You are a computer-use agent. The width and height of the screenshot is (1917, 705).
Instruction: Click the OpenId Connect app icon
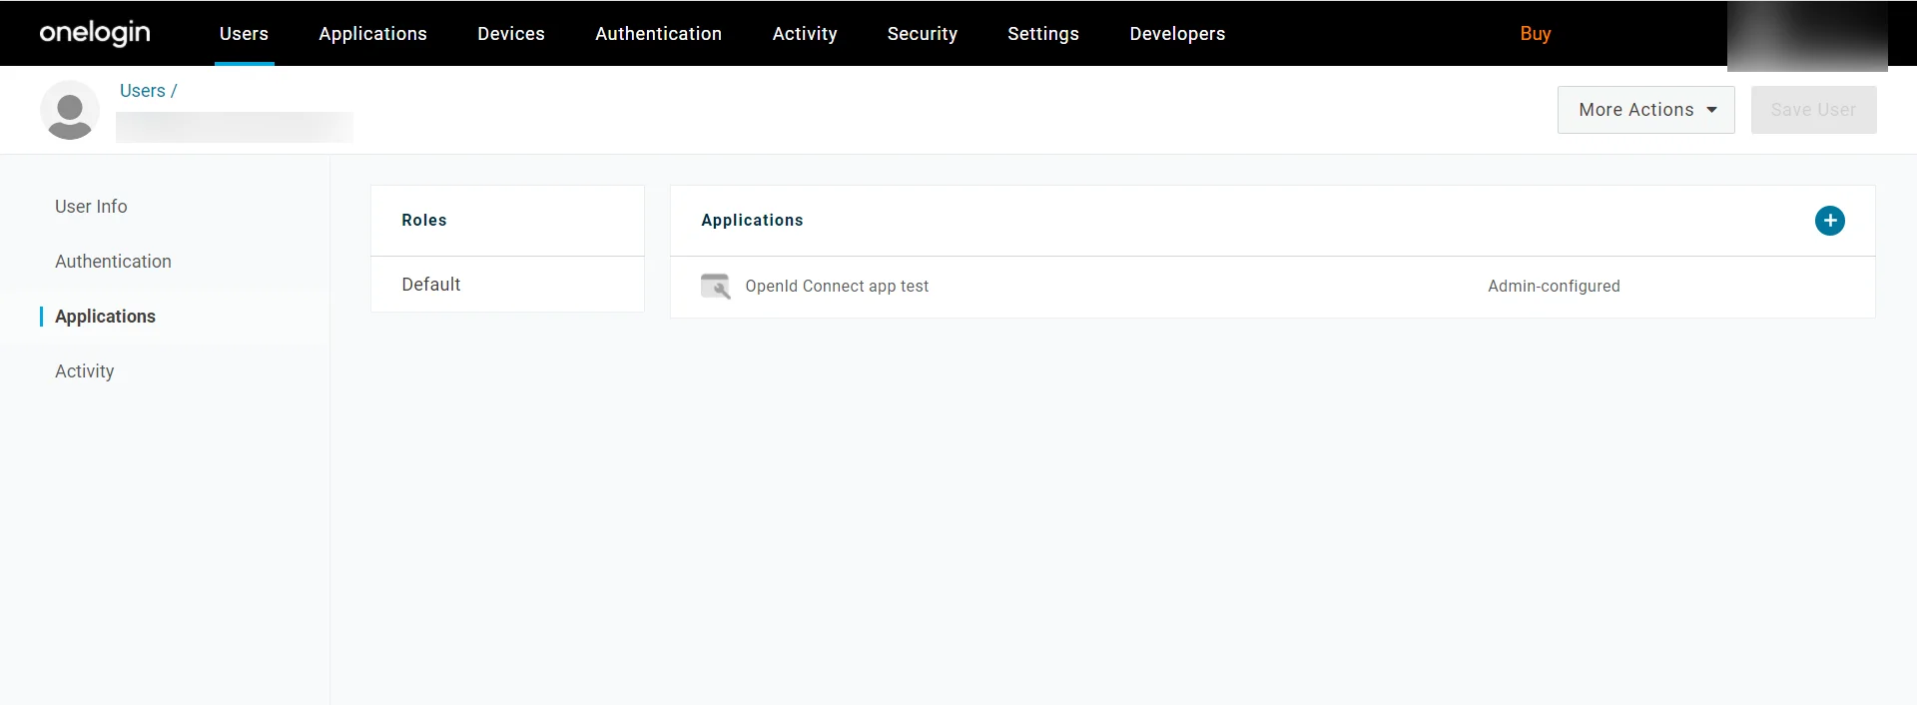pyautogui.click(x=715, y=287)
